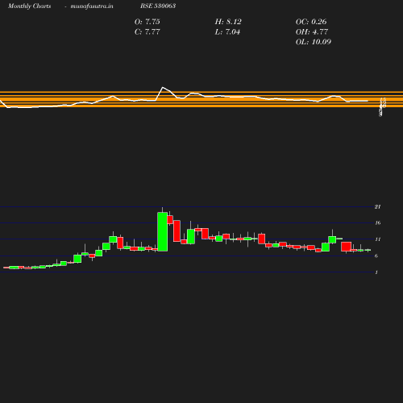This screenshot has height=403, width=403.
Task: Click the 'OH: 4.77' reading
Action: 312,31
